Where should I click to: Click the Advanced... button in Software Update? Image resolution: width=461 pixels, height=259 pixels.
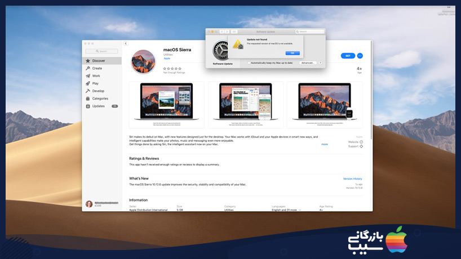pyautogui.click(x=308, y=63)
